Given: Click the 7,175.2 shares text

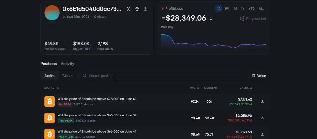Looking at the screenshot, I should tap(83, 104).
